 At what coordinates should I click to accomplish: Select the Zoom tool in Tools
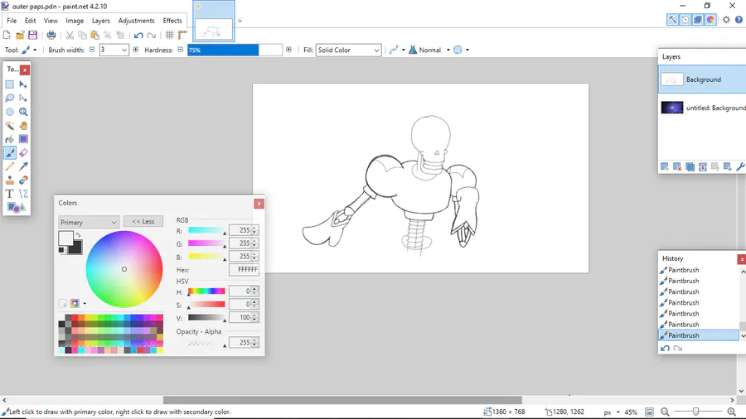[x=23, y=112]
